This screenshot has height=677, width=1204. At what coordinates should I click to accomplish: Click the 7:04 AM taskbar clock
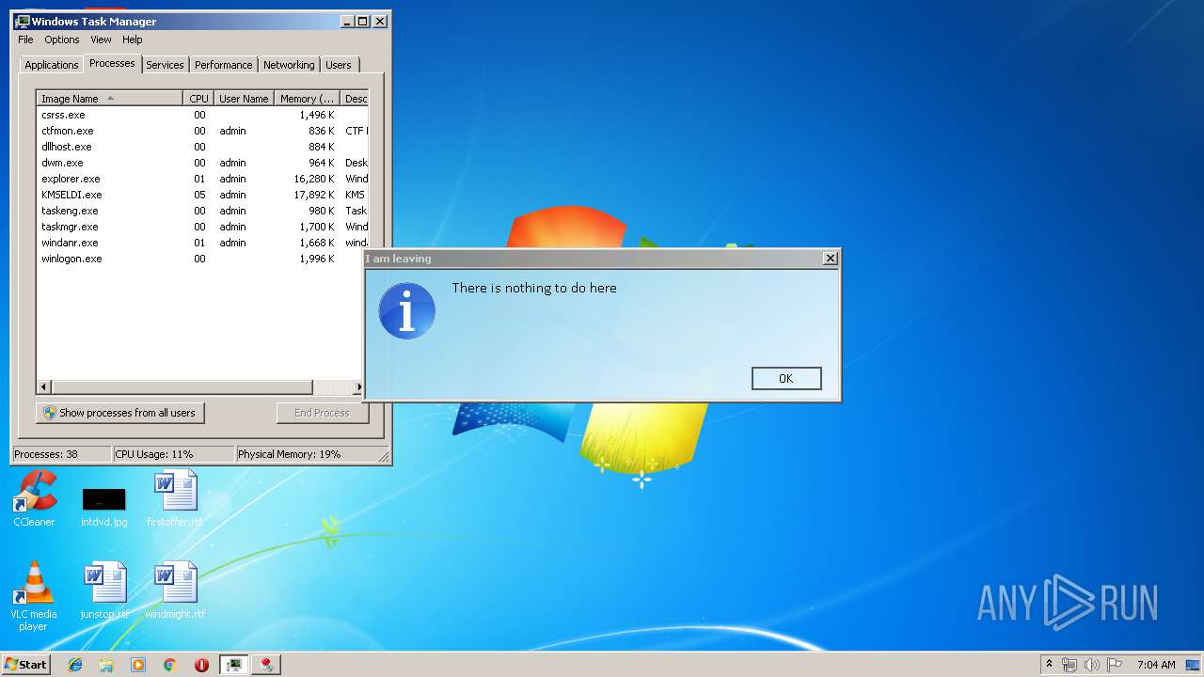click(1156, 665)
